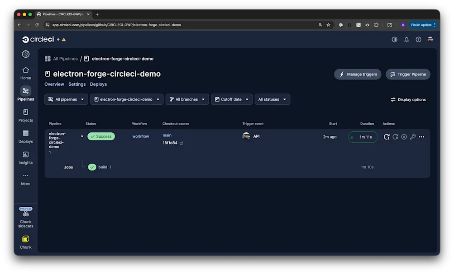The width and height of the screenshot is (454, 274).
Task: Open the build job link
Action: (103, 167)
